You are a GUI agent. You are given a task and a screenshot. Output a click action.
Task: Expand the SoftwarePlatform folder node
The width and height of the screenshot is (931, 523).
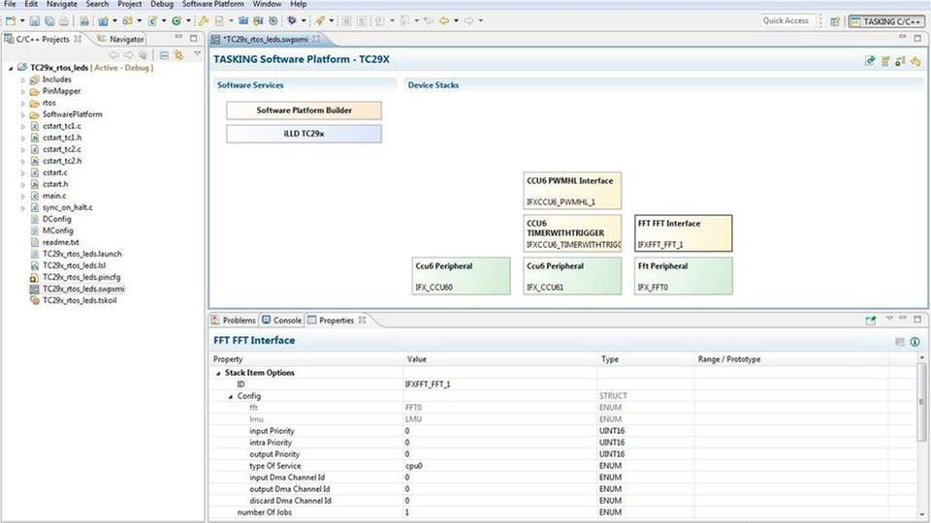click(x=23, y=114)
